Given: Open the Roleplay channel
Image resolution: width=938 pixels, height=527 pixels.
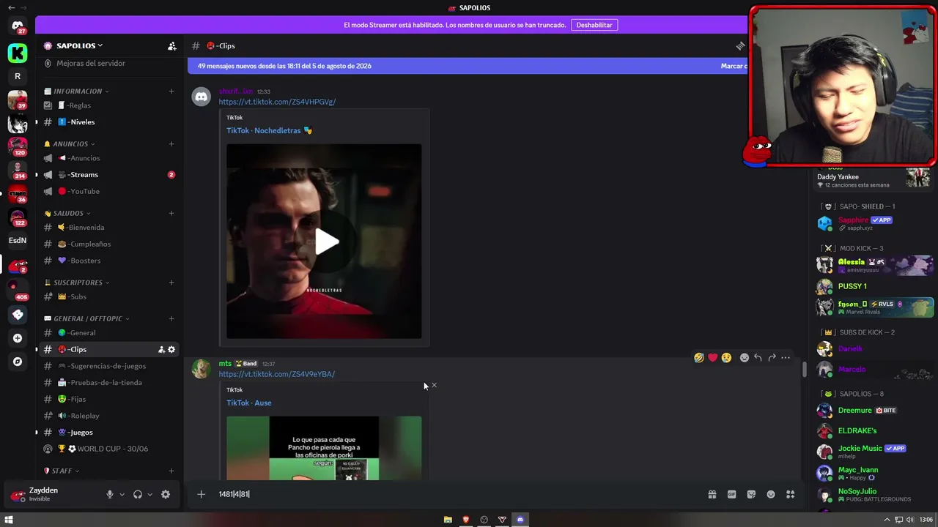Looking at the screenshot, I should (x=110, y=416).
